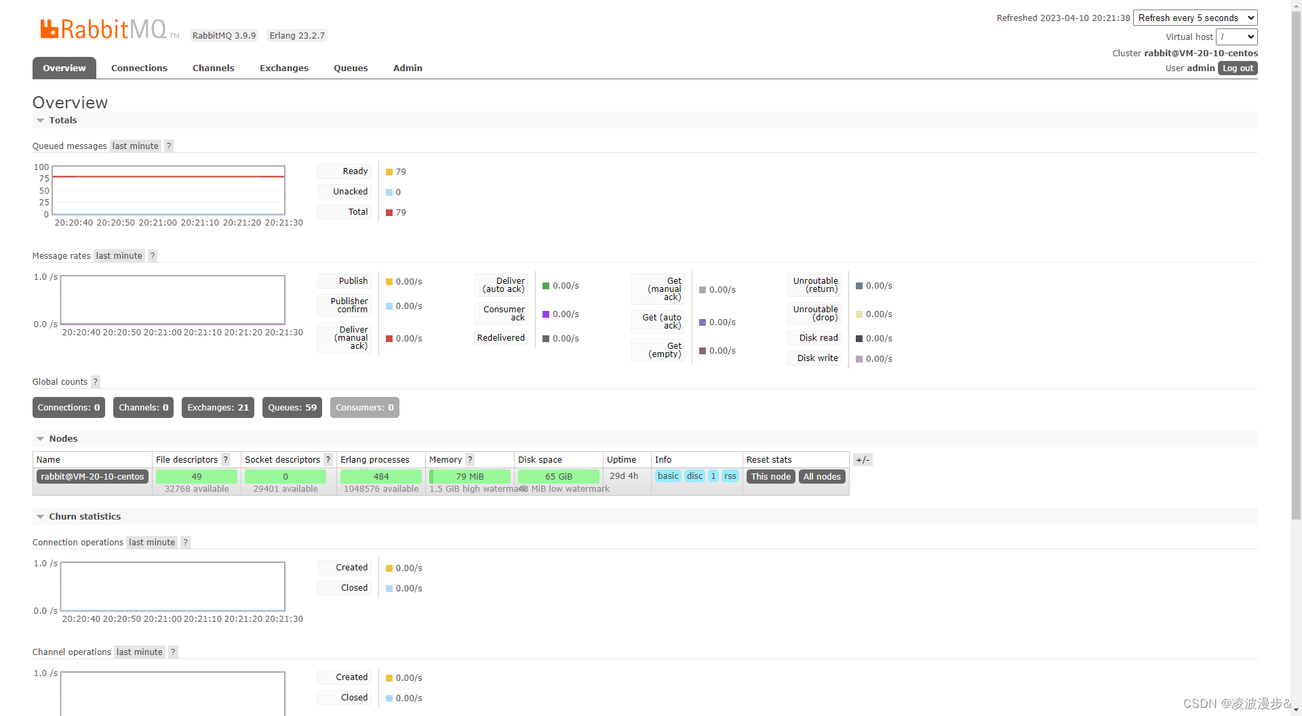1302x716 pixels.
Task: Click the Queued messages chart
Action: [168, 190]
